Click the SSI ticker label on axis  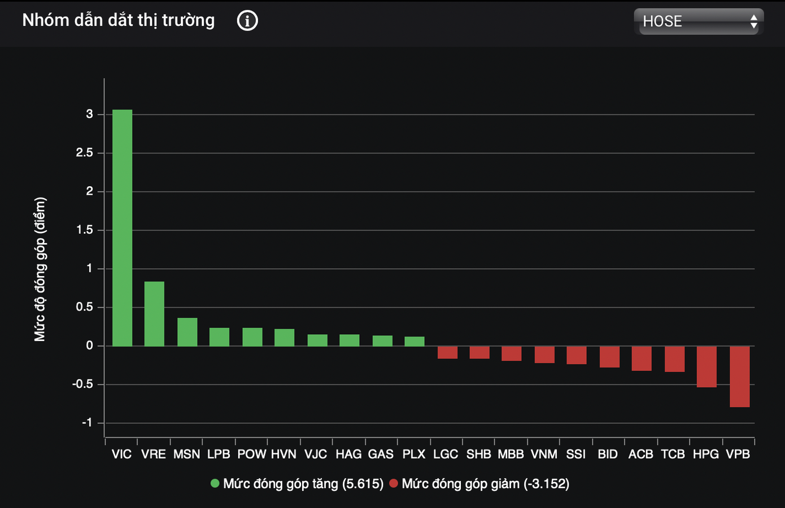coord(575,454)
